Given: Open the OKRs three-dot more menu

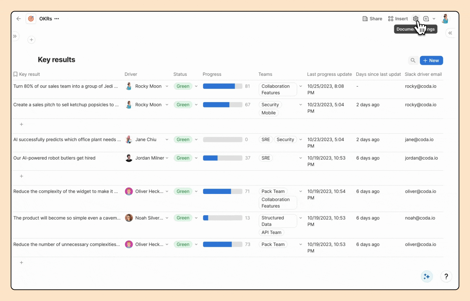Looking at the screenshot, I should [x=57, y=19].
